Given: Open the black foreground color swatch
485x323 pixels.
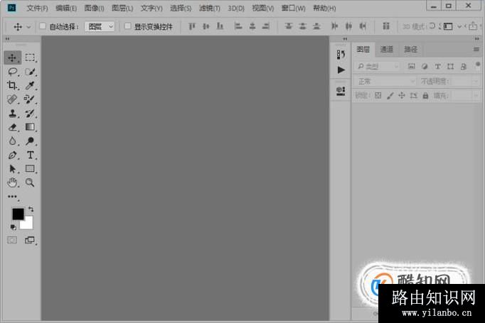Looking at the screenshot, I should coord(18,214).
